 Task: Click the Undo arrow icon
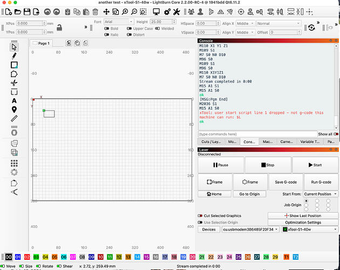(x=47, y=11)
